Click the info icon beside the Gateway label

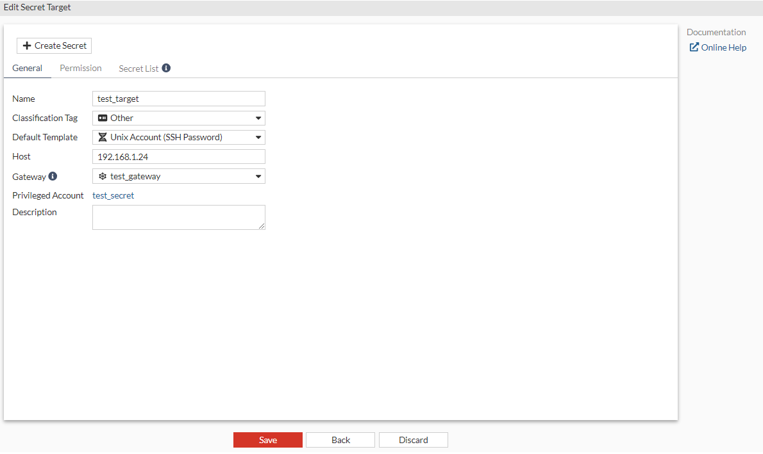click(53, 176)
